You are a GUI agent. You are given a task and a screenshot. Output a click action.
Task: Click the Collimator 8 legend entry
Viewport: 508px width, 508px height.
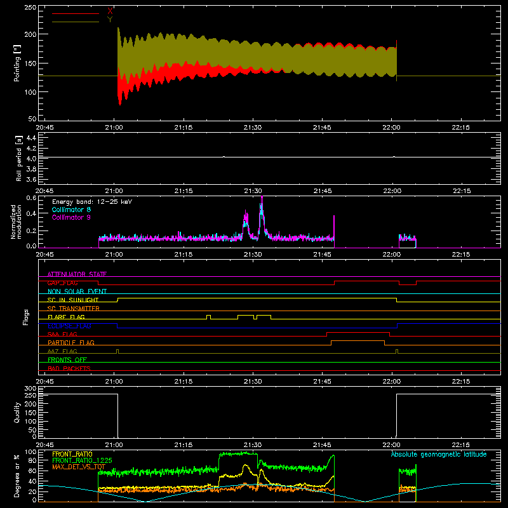[x=71, y=210]
